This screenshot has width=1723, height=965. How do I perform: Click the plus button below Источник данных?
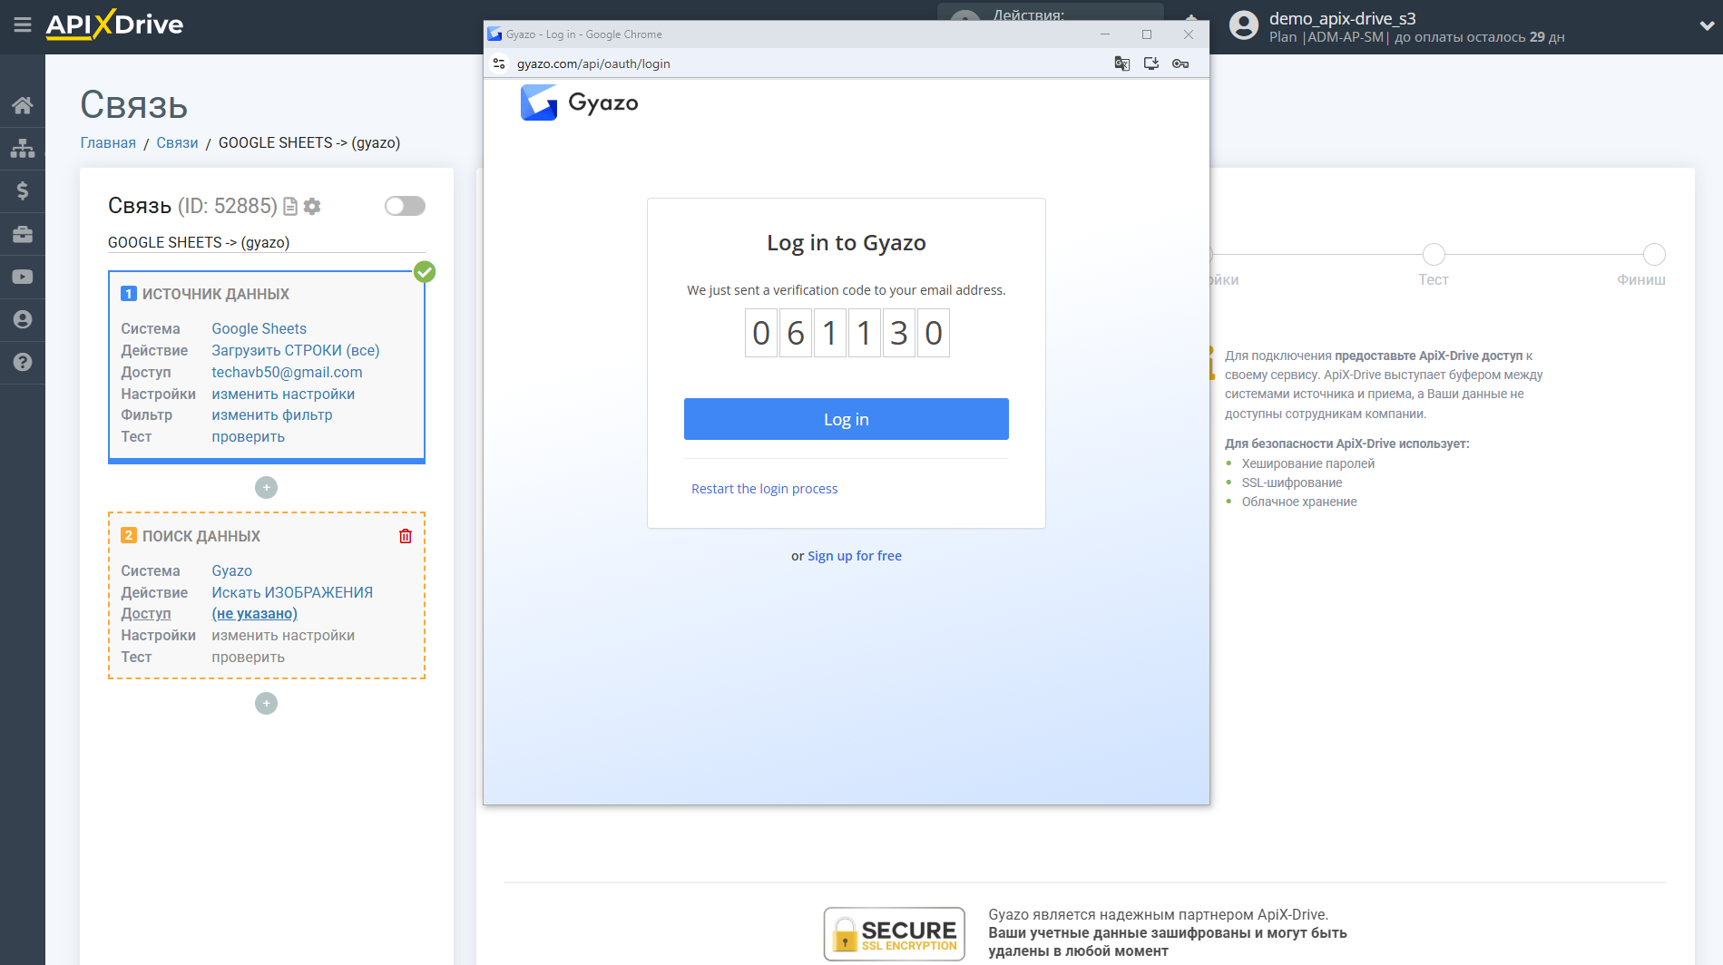266,487
